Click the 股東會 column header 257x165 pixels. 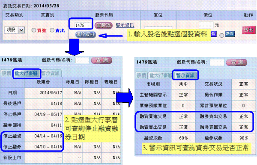point(43,82)
